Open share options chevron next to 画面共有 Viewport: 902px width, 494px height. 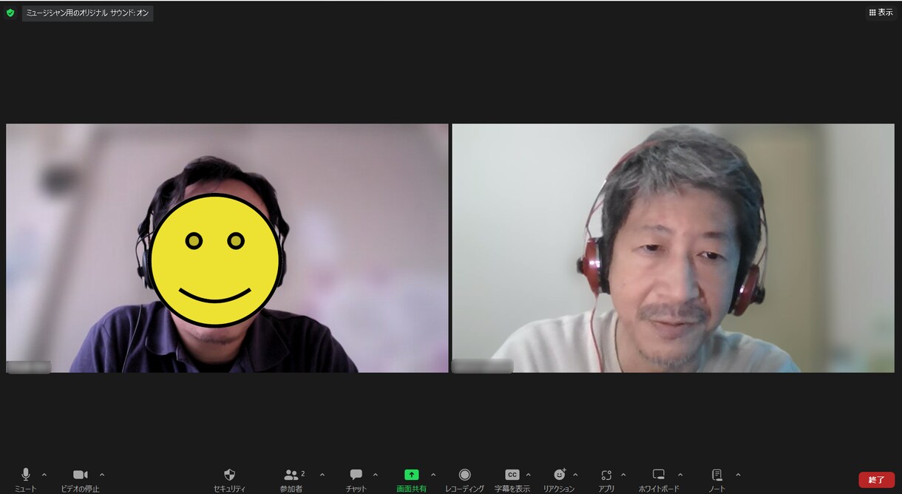point(433,475)
